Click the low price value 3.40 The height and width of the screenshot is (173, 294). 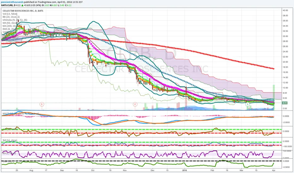(62, 5)
